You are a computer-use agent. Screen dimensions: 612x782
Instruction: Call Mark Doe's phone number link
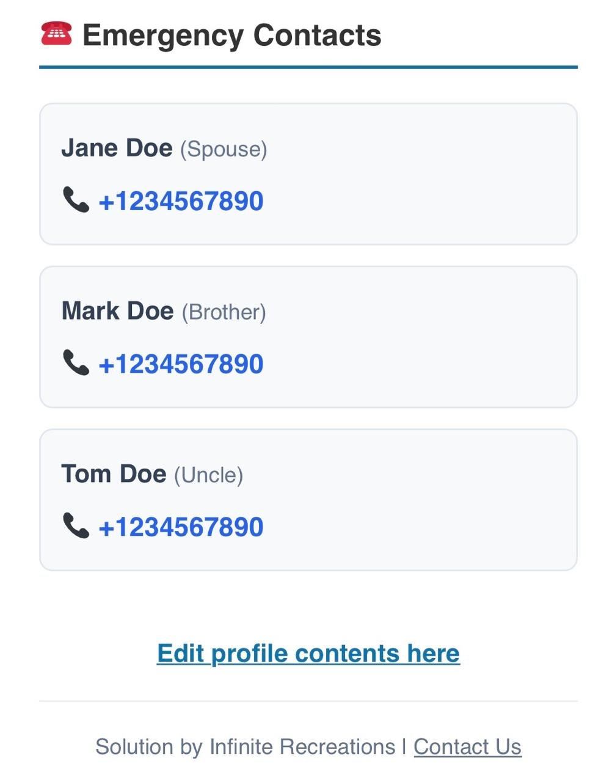[181, 364]
